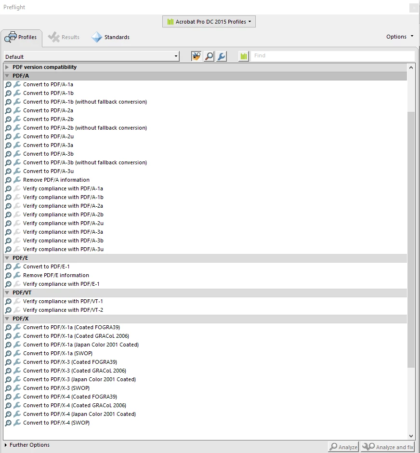Select Convert to PDF/A-3a profile
Image resolution: width=420 pixels, height=453 pixels.
tap(48, 145)
